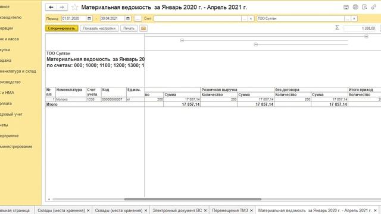Click the Ед.изм. column header

135,92
